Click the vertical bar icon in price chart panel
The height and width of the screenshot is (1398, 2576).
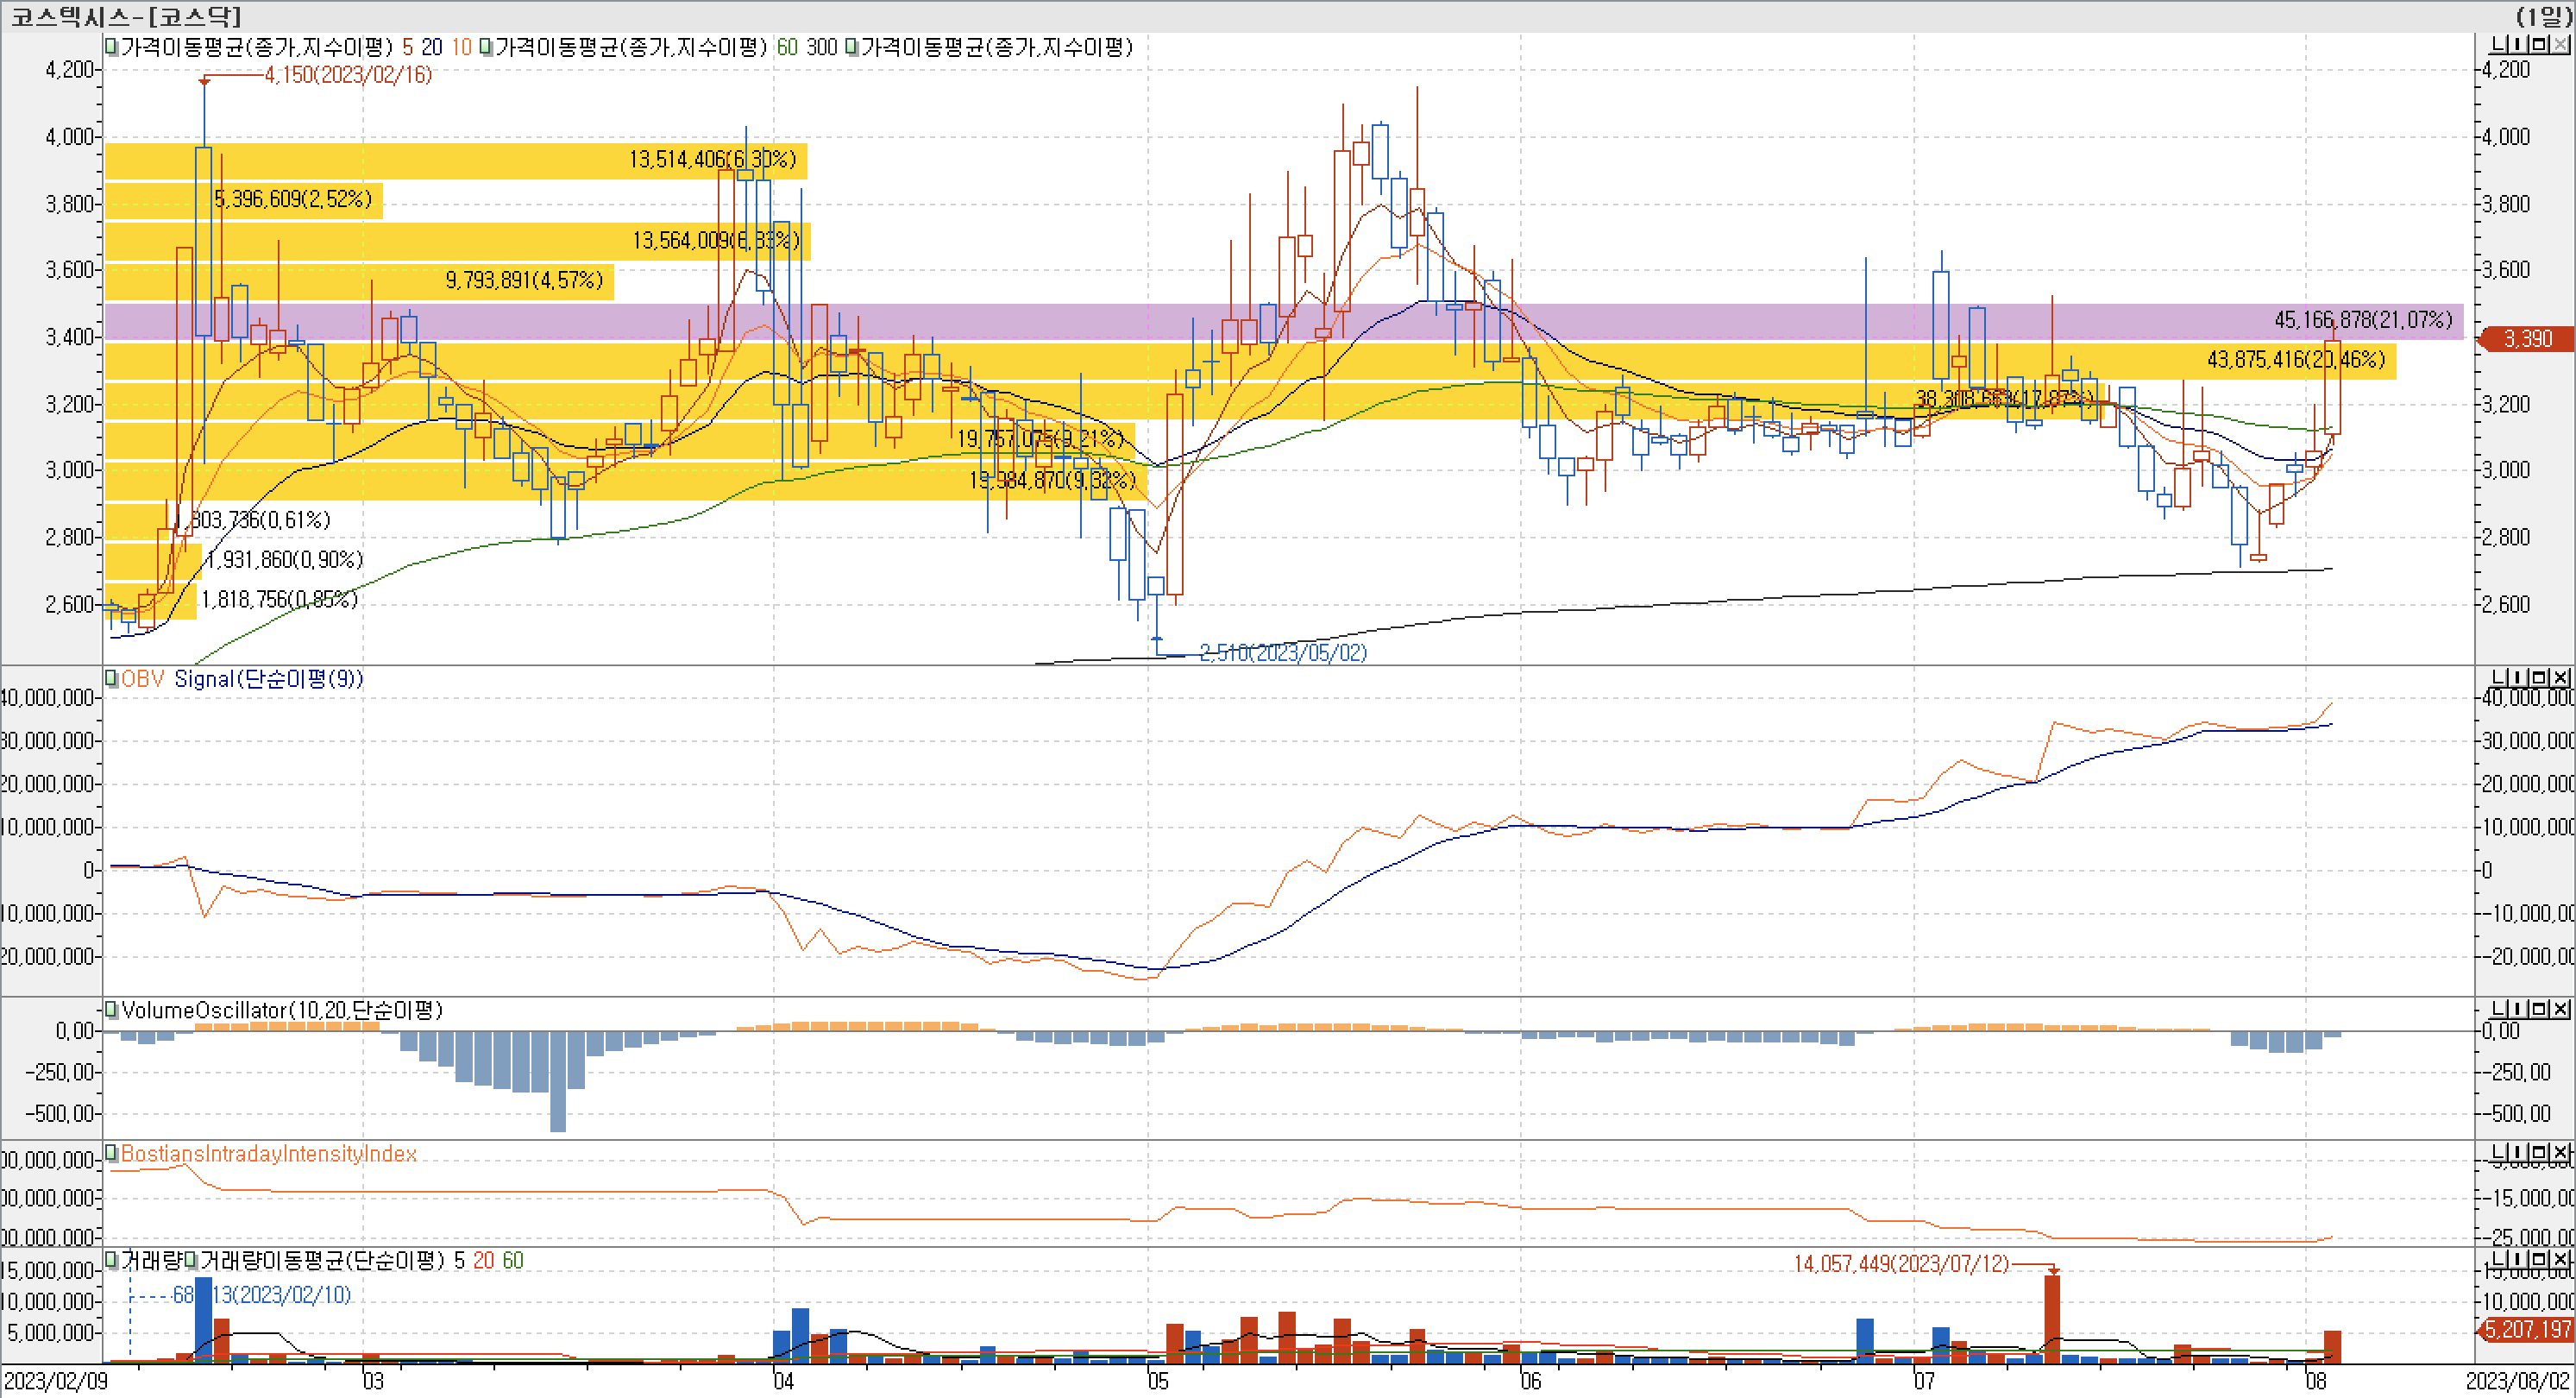pyautogui.click(x=2518, y=44)
